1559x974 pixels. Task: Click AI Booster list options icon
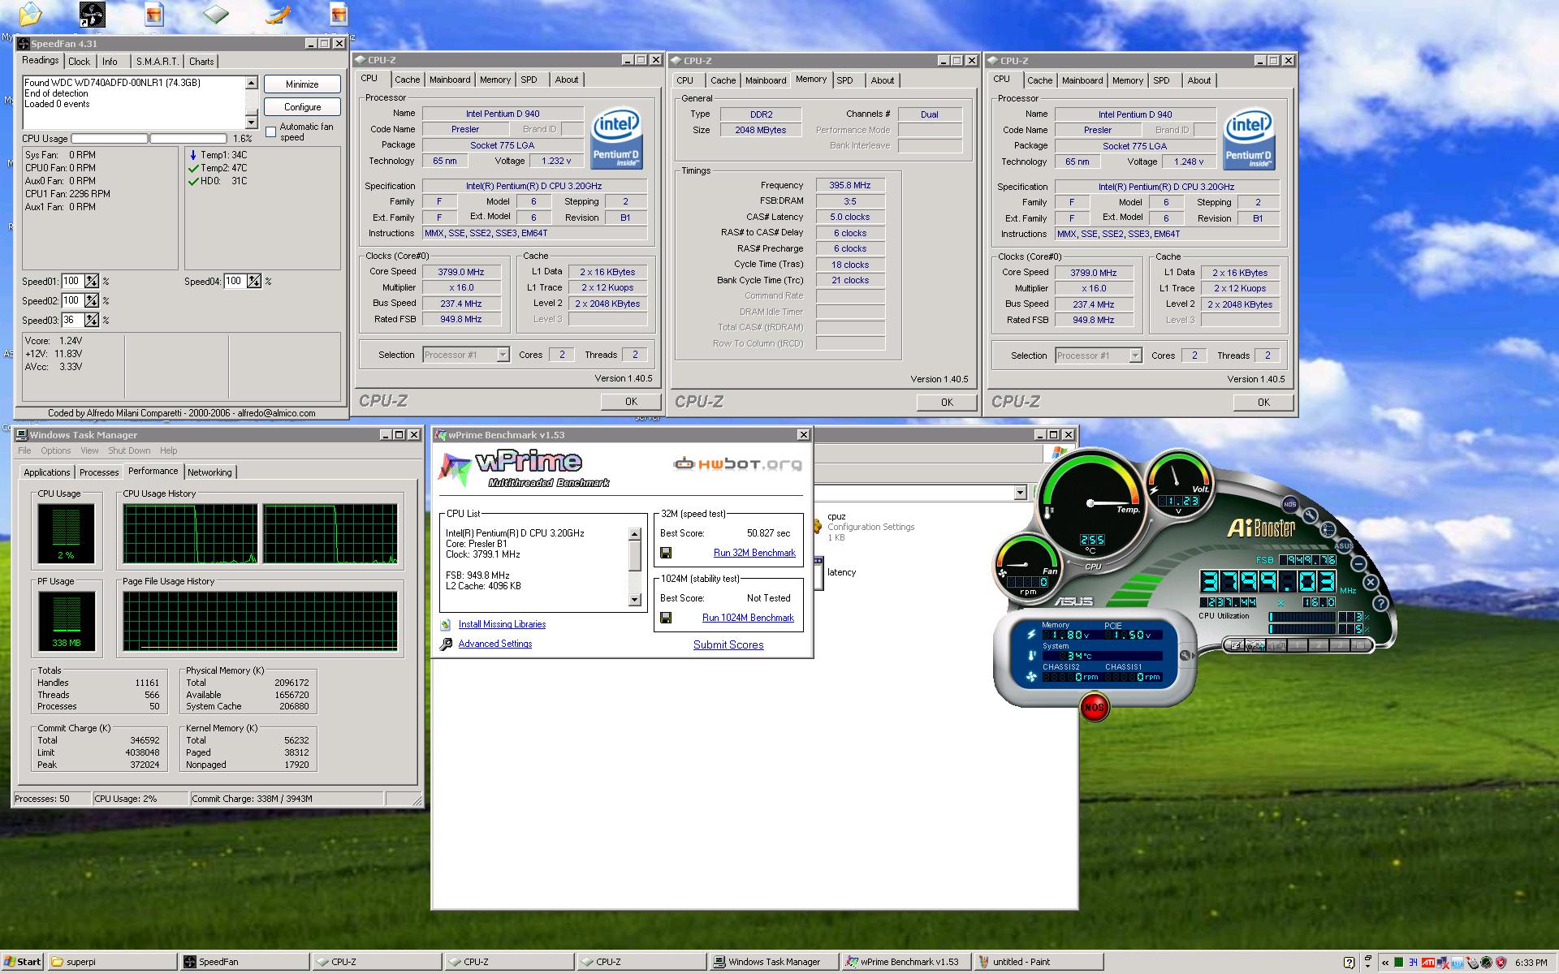point(1328,529)
